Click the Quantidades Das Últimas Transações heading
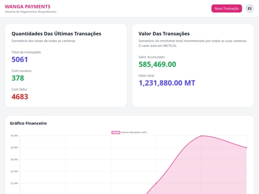Screen dimensions: 259x194 tap(56, 34)
